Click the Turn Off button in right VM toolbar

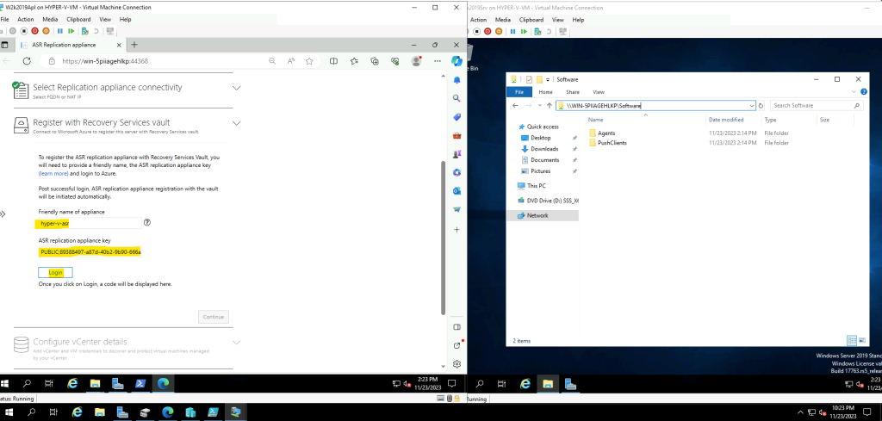click(x=476, y=32)
